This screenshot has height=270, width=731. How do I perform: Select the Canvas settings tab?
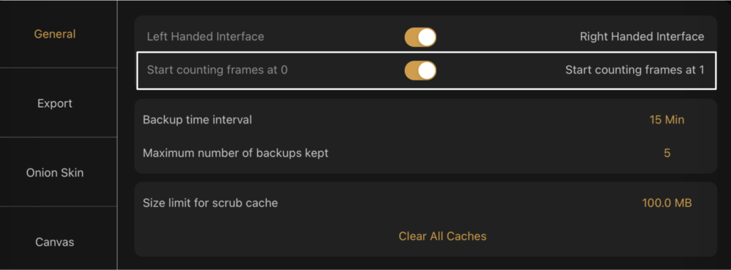(x=55, y=242)
